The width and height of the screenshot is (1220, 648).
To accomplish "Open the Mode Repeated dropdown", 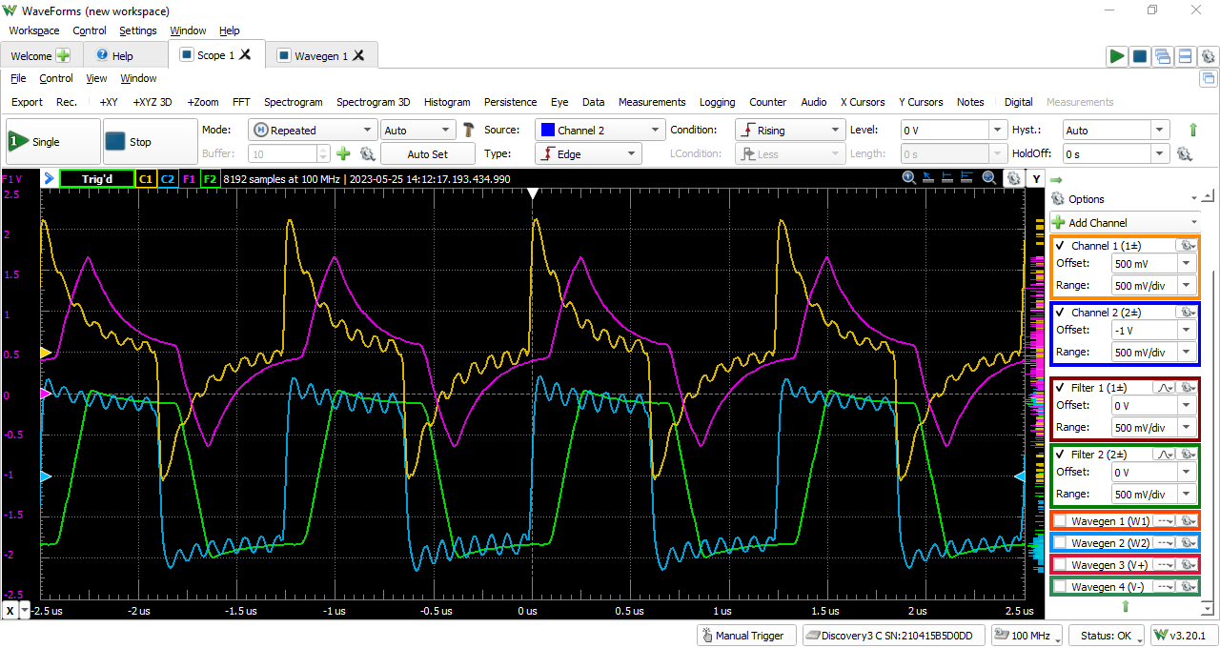I will point(313,130).
